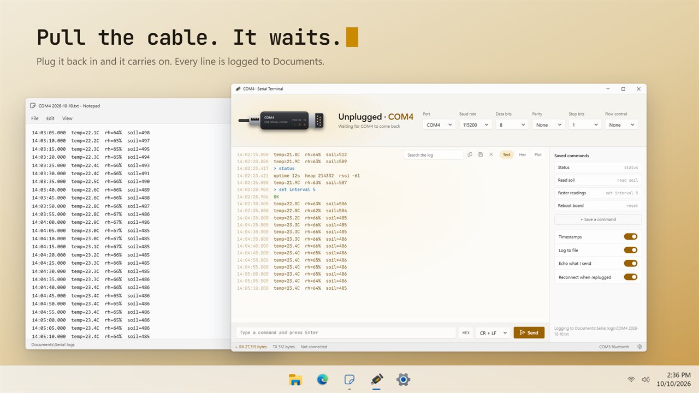
Task: Toggle the HEX input mode button
Action: (466, 332)
